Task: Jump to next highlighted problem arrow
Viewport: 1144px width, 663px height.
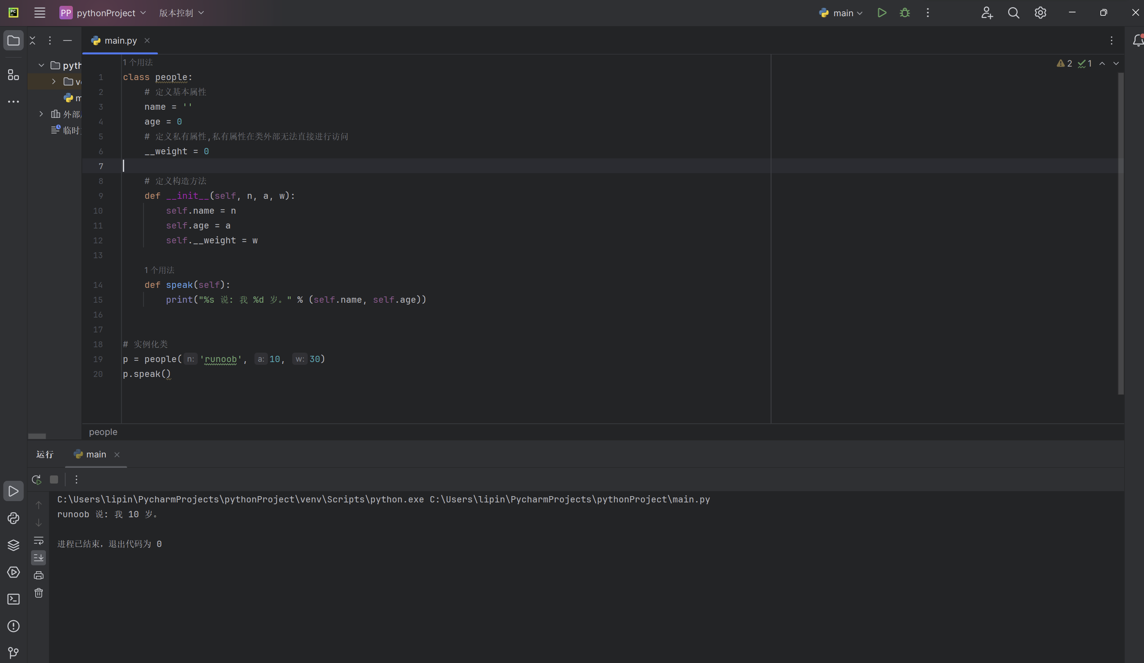Action: [1116, 63]
